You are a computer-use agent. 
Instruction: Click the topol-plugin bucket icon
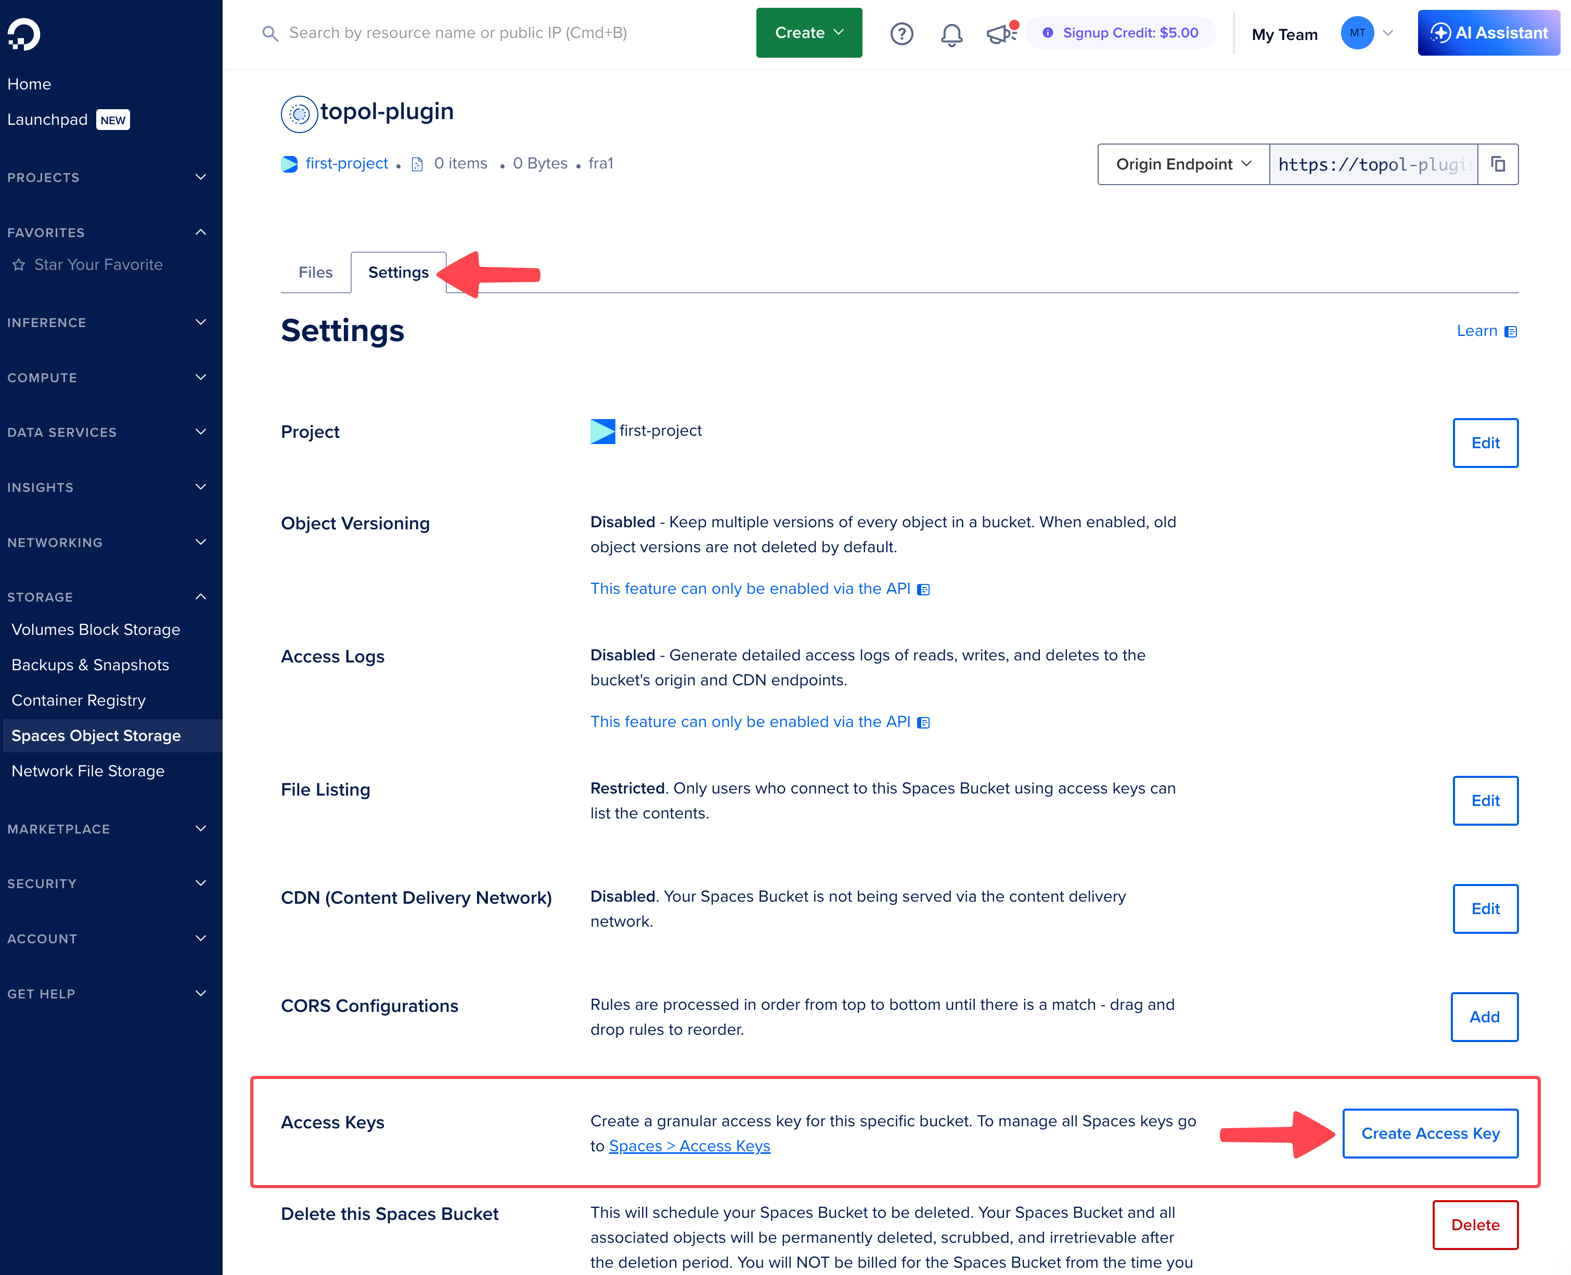pos(299,114)
